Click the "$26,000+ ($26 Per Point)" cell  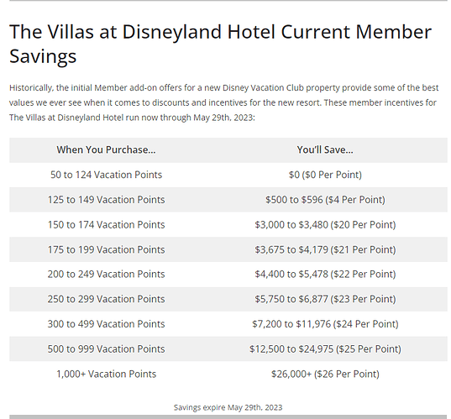click(x=325, y=374)
